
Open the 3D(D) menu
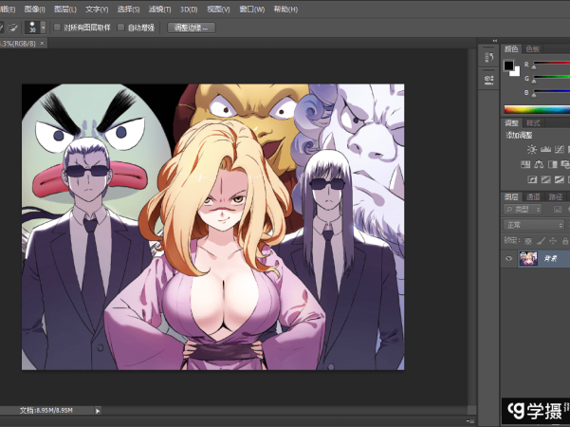189,9
